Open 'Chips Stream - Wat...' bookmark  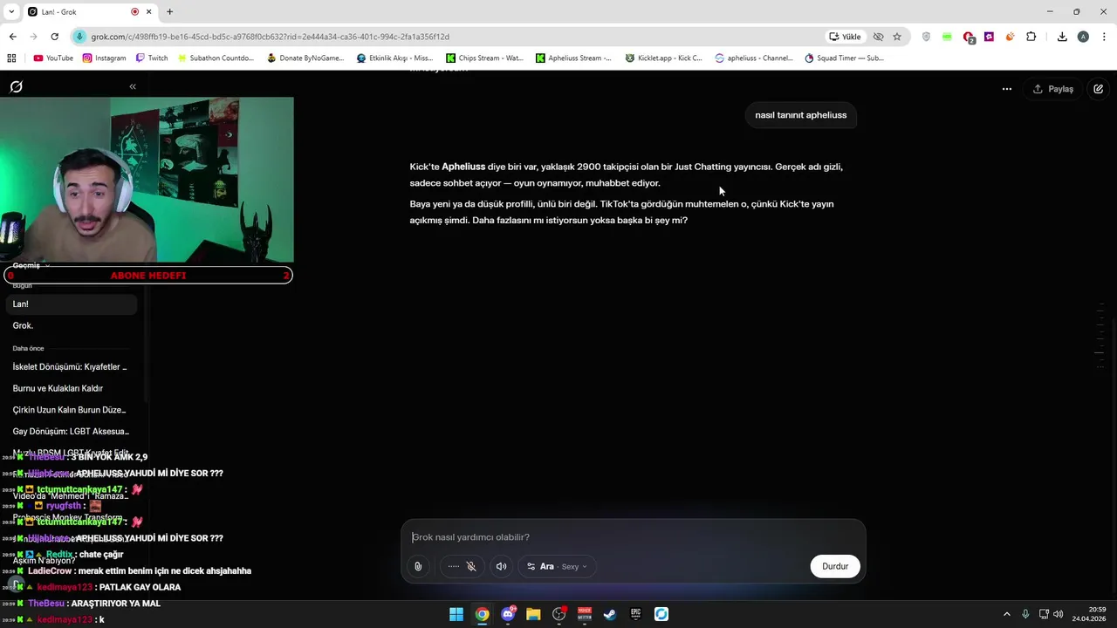484,58
